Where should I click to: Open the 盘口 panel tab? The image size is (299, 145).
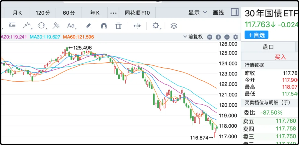268,47
